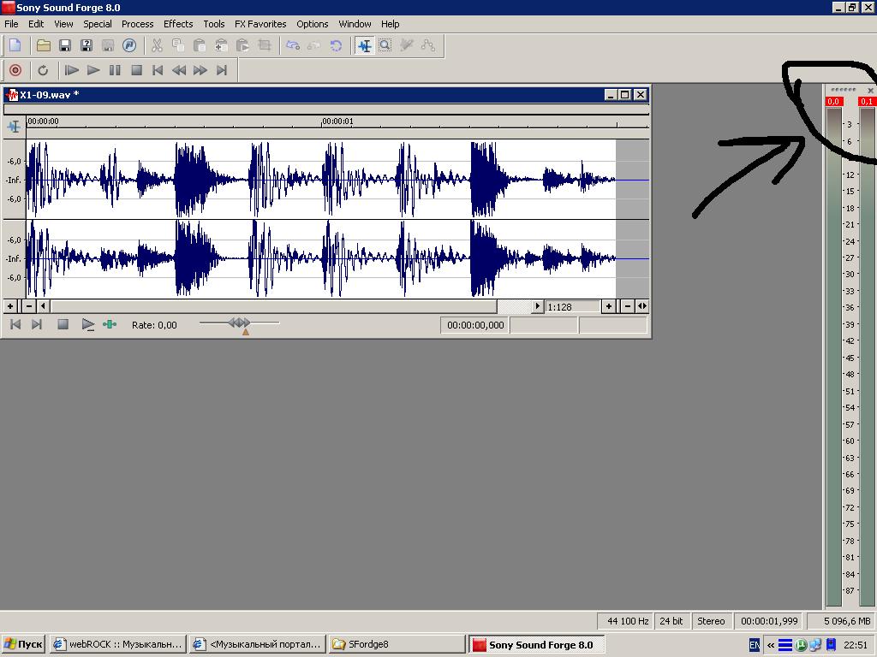Screen dimensions: 877x657
Task: Click the 1:128 zoom ratio field
Action: (571, 307)
